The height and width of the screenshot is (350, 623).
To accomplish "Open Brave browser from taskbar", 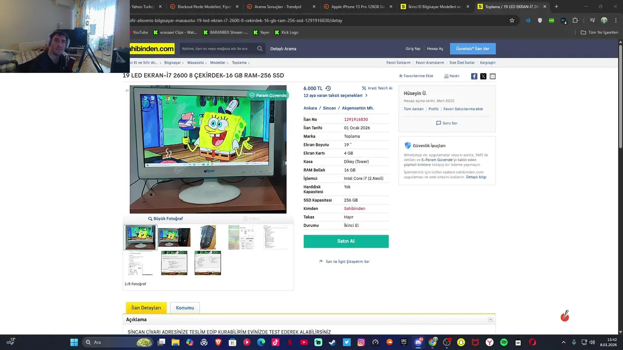I will click(x=218, y=342).
